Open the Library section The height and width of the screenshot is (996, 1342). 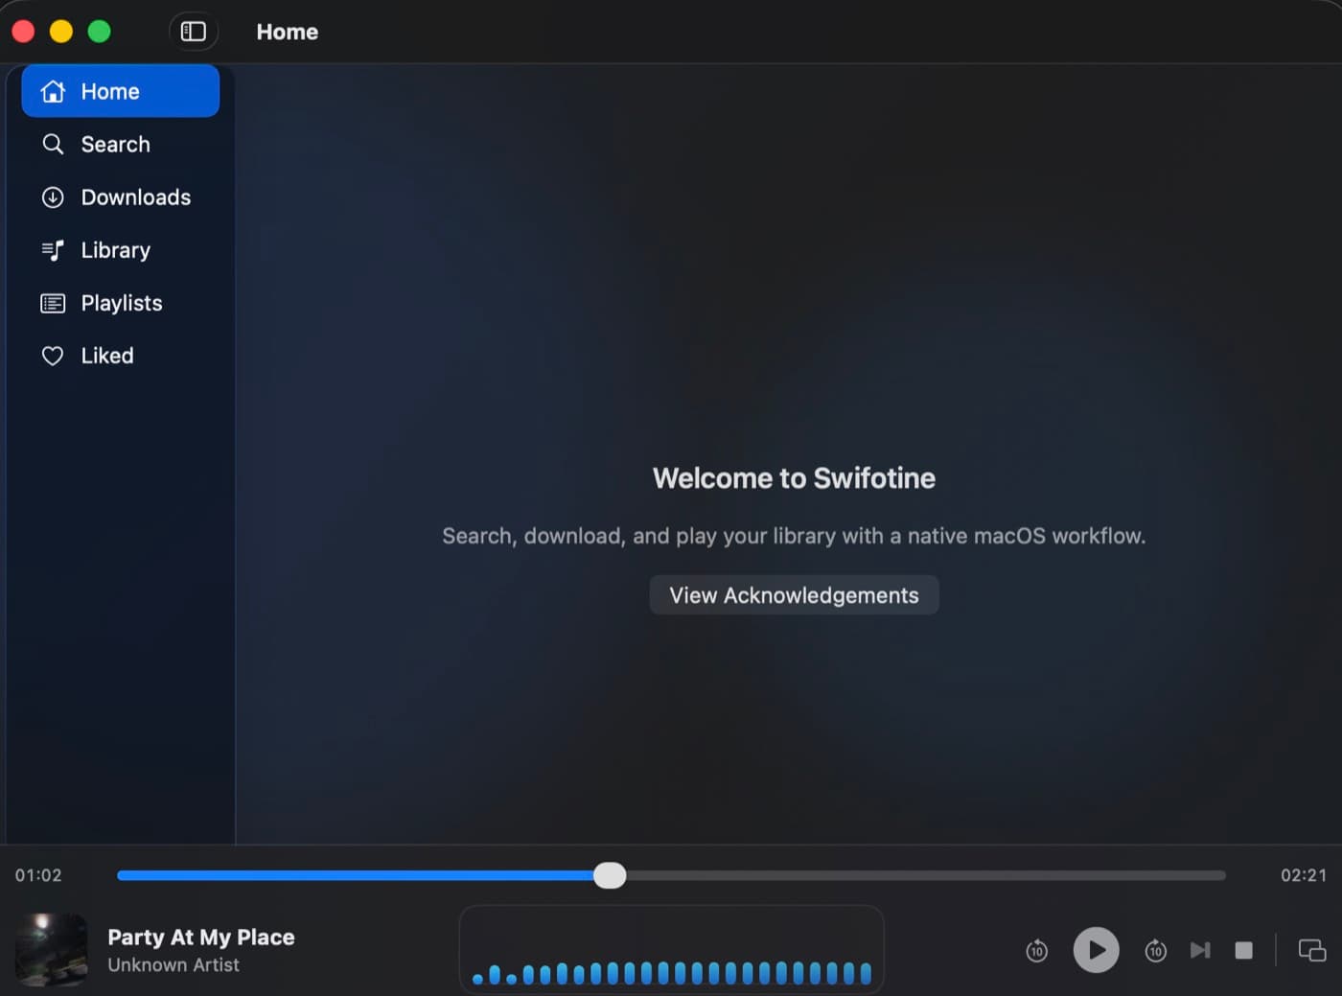click(x=115, y=250)
